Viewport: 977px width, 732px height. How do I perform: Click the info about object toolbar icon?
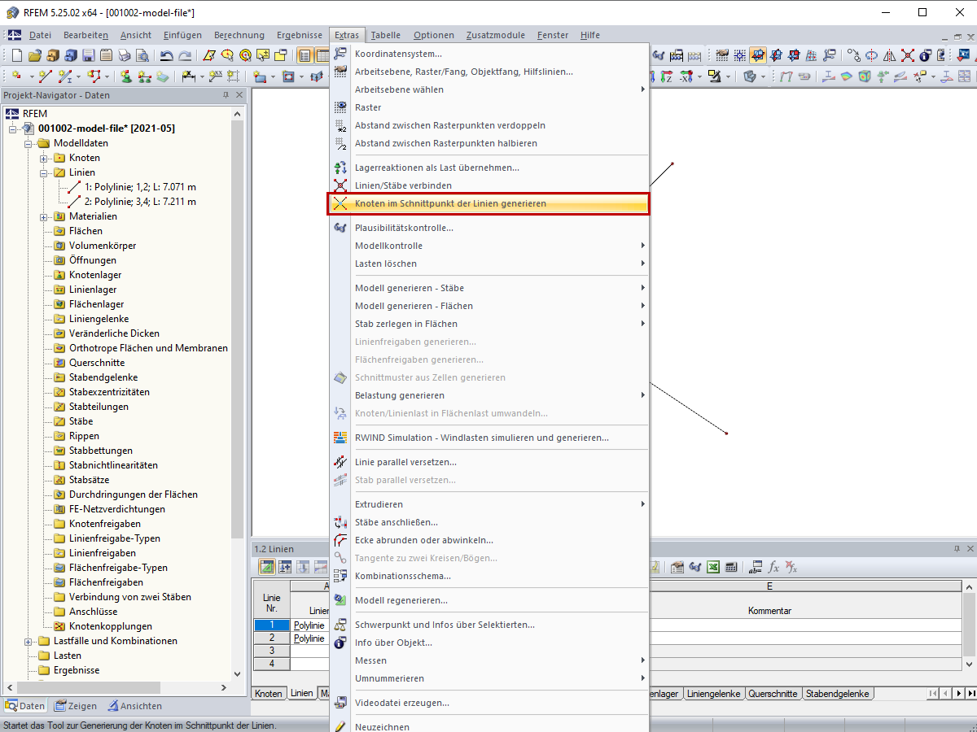[x=925, y=55]
